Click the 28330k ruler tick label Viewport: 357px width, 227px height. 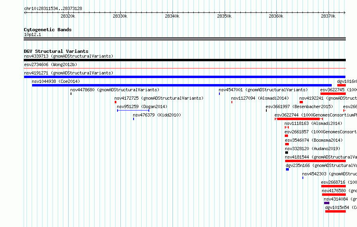[120, 16]
